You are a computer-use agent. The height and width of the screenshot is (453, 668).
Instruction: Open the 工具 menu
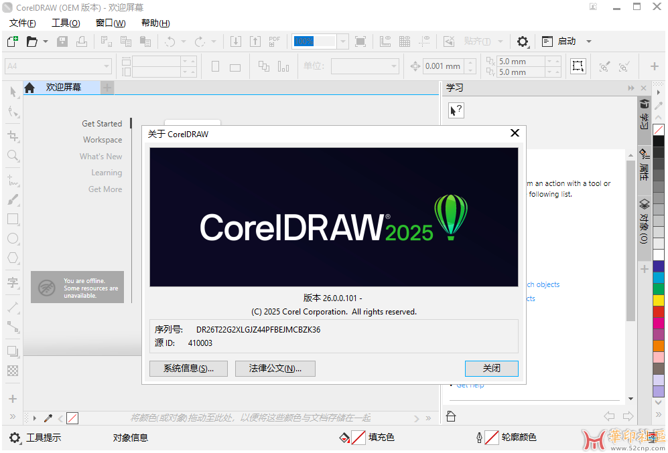pos(66,23)
